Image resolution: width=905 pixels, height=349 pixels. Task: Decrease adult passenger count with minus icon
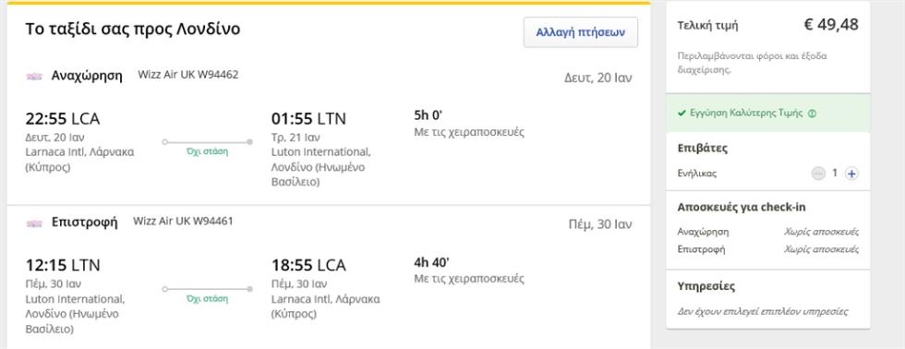818,173
